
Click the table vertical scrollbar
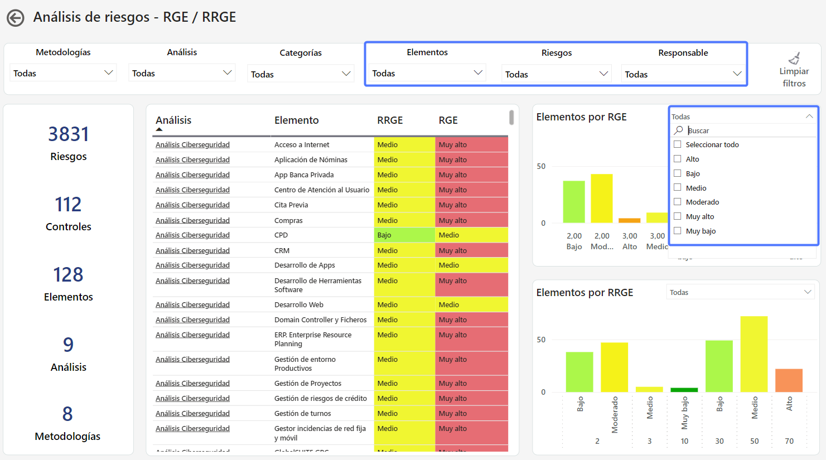[x=511, y=117]
